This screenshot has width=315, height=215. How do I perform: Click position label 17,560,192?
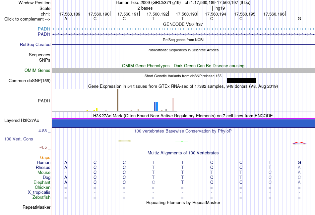click(x=157, y=14)
